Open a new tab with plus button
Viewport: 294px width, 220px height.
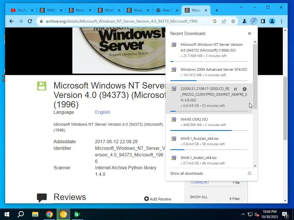click(217, 10)
